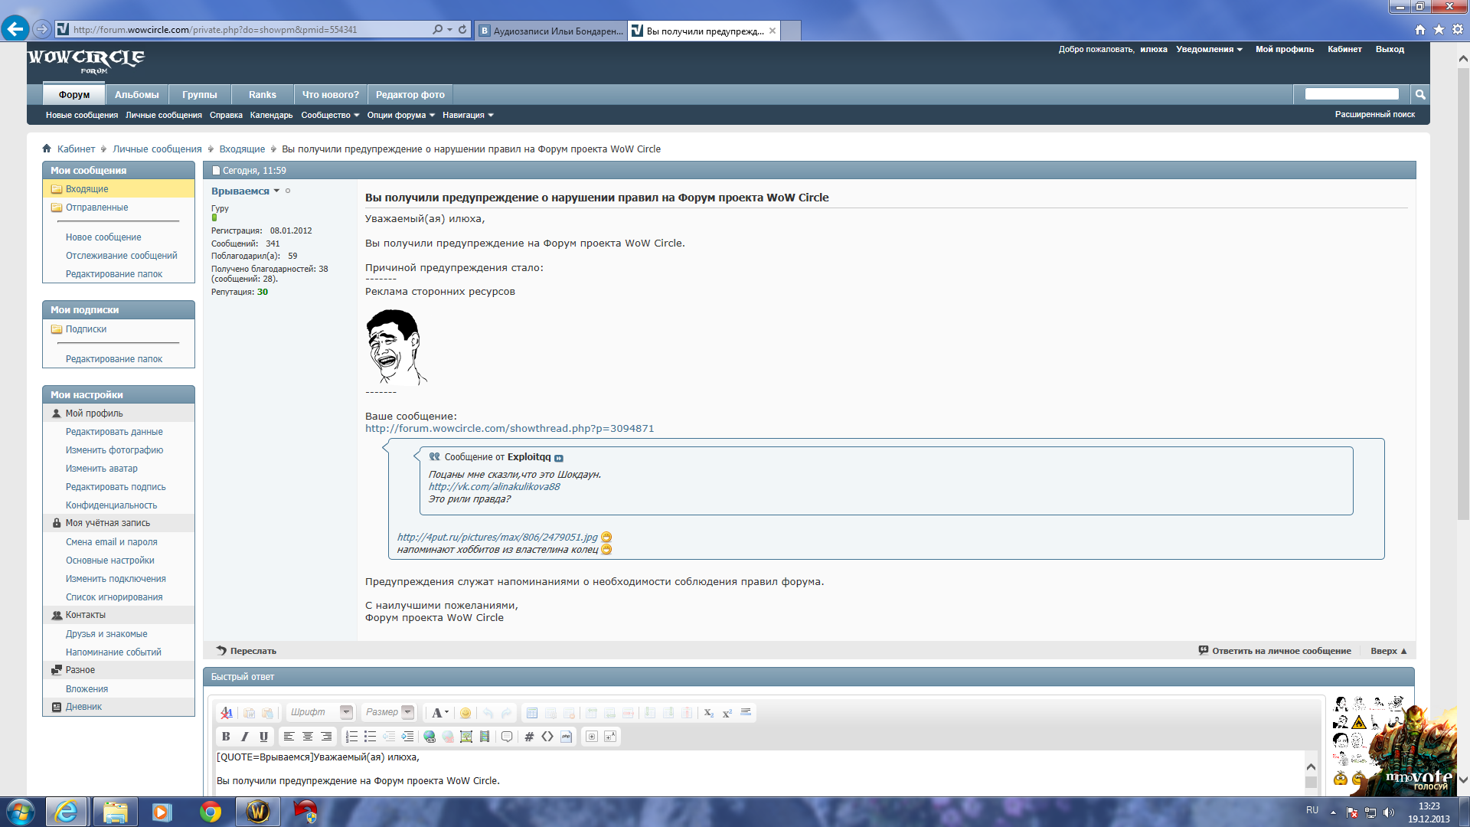Expand the Уведомления dropdown
This screenshot has width=1470, height=827.
pos(1209,49)
